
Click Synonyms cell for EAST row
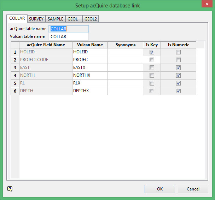pyautogui.click(x=125, y=68)
